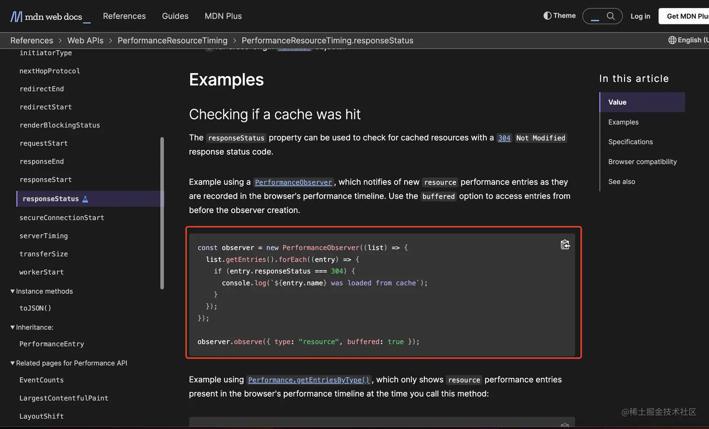Click the observer.observe code line

309,342
